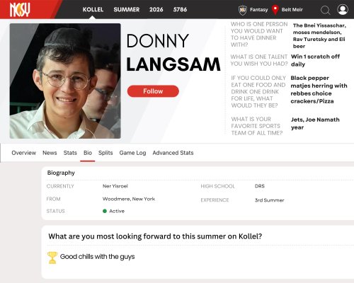Open the Fantasy link
This screenshot has width=354, height=283.
259,10
